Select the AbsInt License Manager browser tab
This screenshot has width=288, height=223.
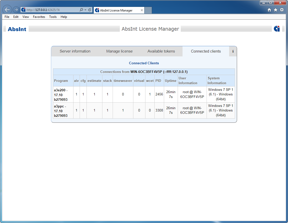click(119, 10)
